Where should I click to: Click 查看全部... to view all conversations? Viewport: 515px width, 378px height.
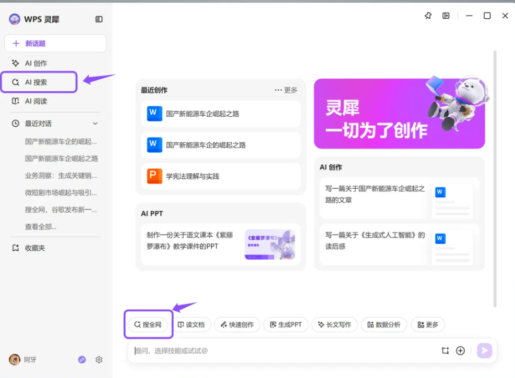point(40,227)
